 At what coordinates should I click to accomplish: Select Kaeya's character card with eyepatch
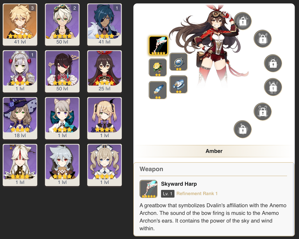coord(104,25)
